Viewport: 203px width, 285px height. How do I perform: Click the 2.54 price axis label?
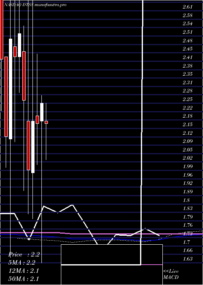188,24
